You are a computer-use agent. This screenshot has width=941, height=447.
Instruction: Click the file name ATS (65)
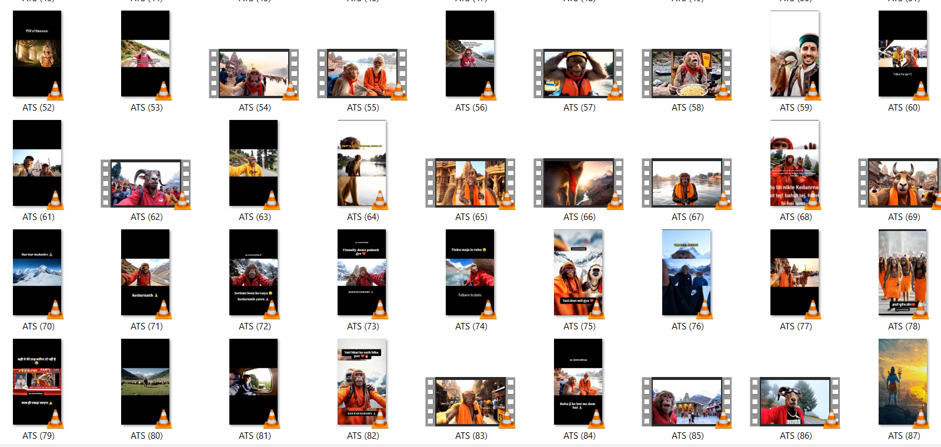pos(471,217)
